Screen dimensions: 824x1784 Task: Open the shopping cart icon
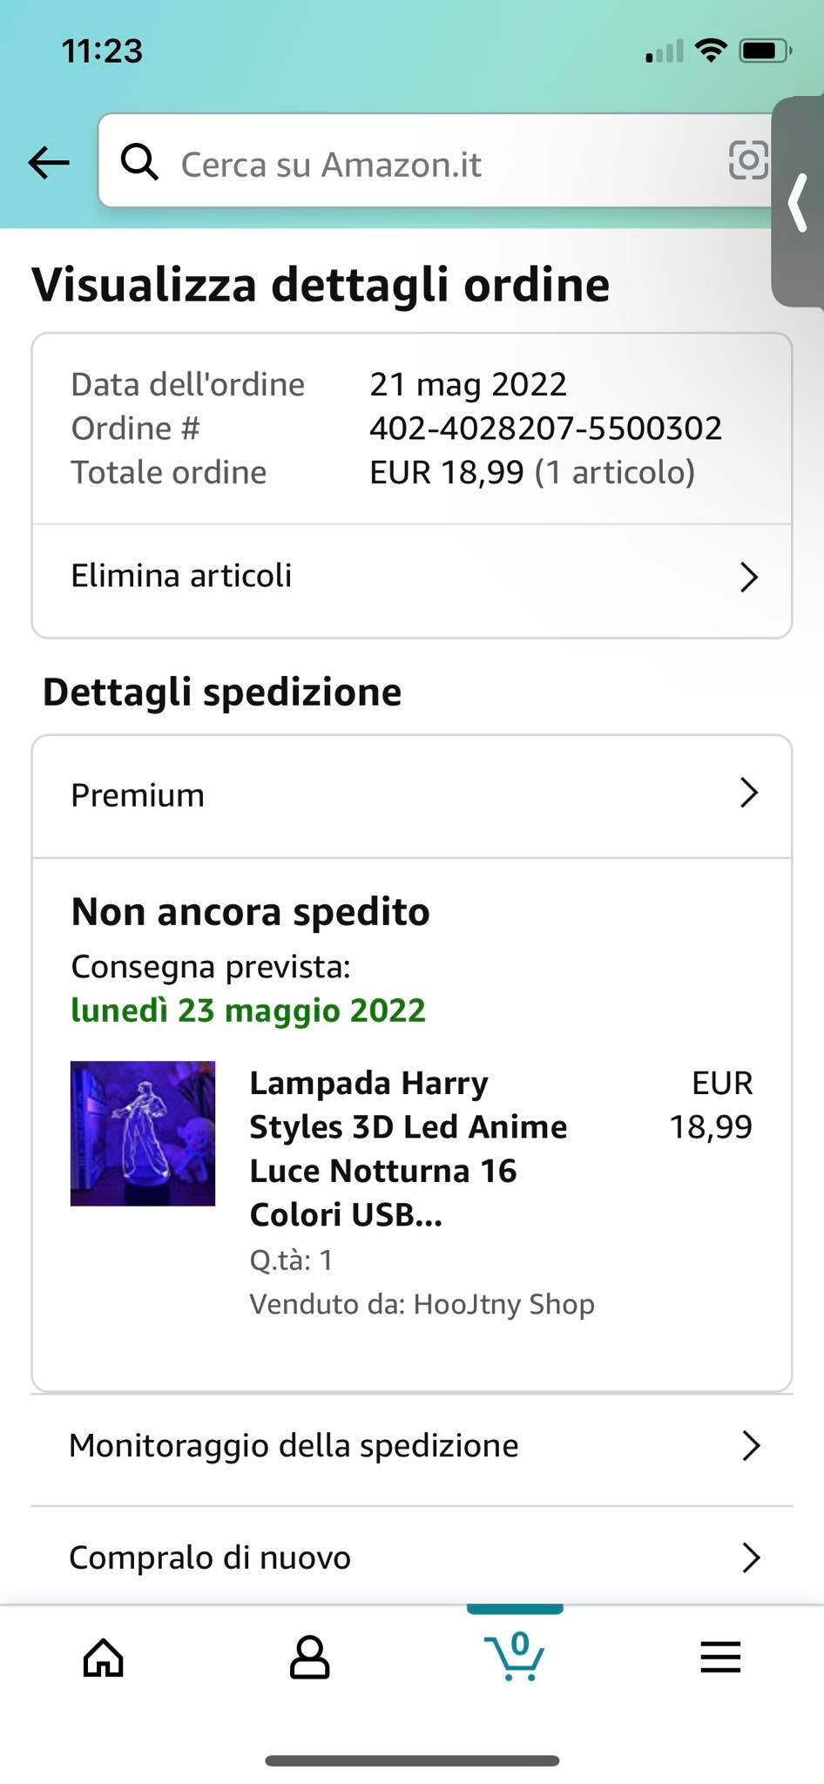515,1655
